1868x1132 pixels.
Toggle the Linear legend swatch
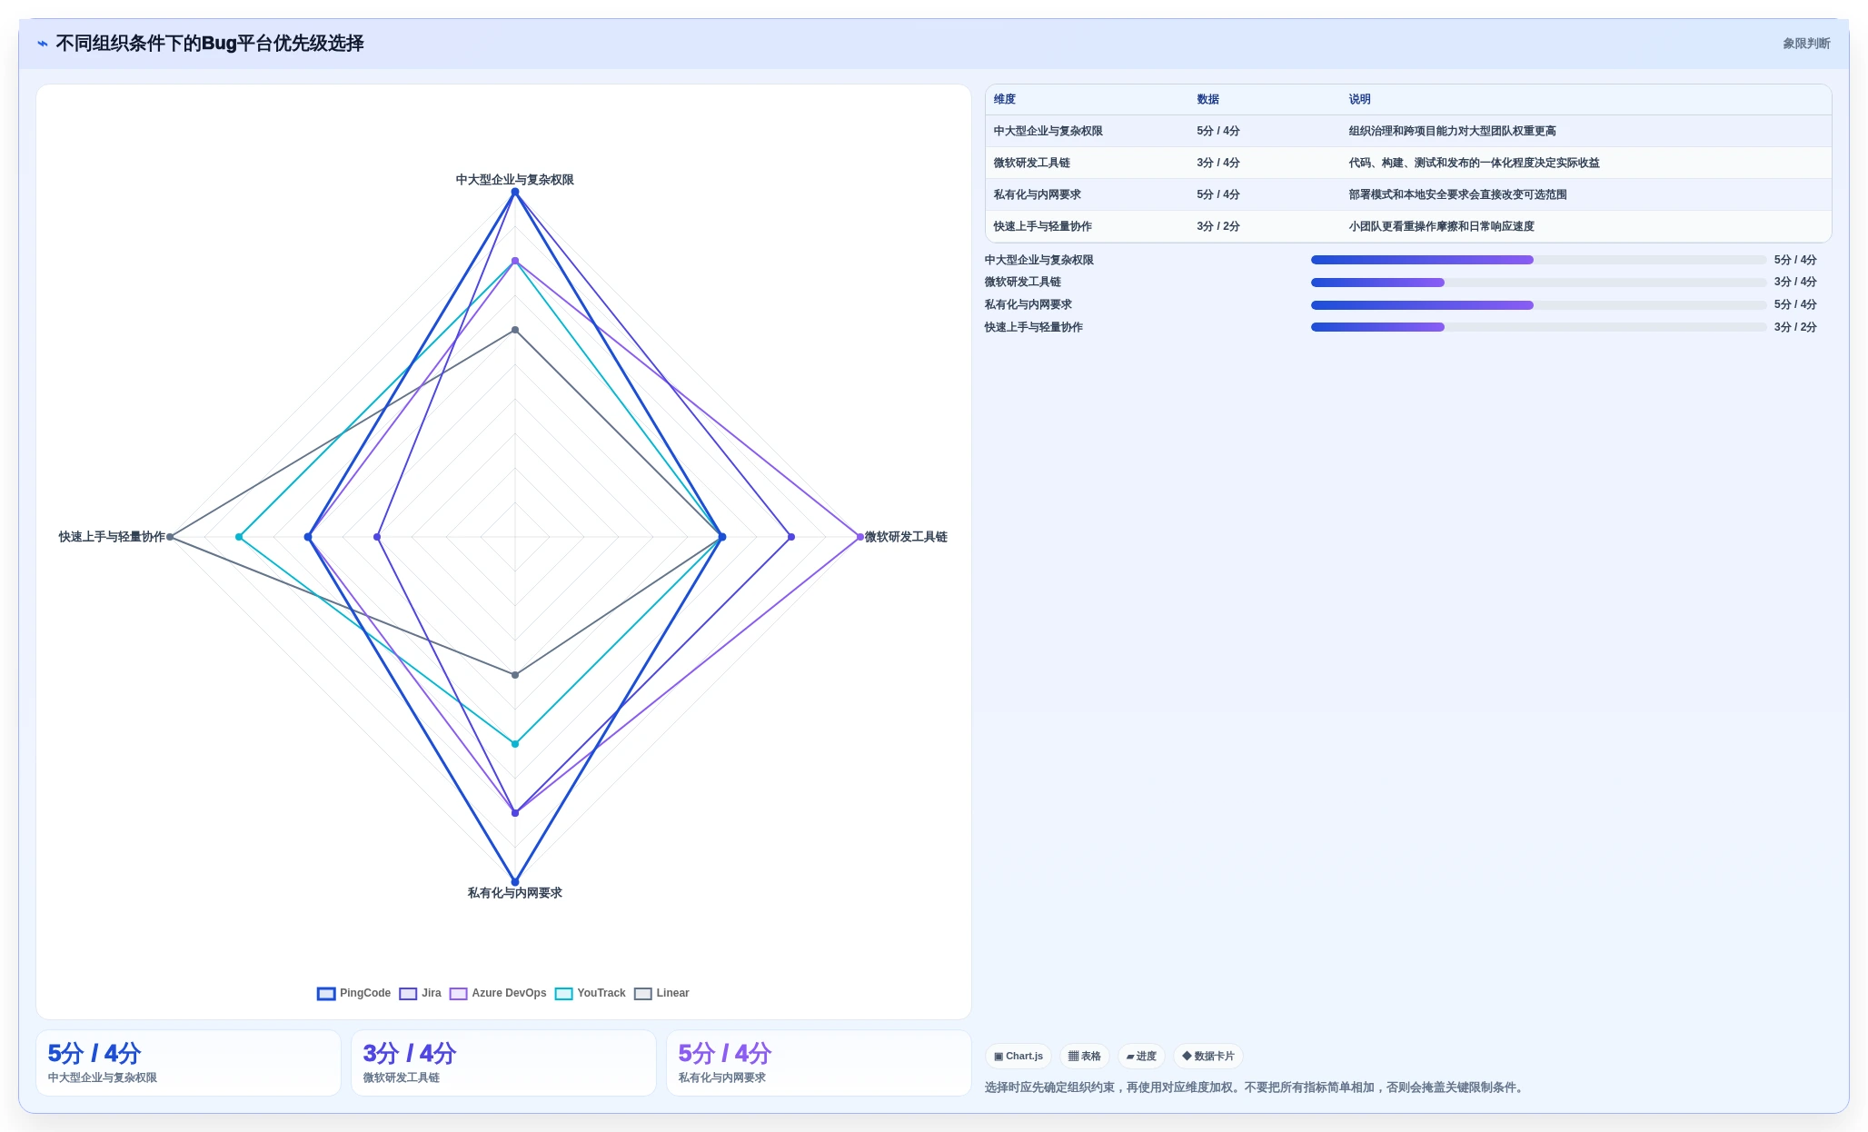(x=643, y=993)
